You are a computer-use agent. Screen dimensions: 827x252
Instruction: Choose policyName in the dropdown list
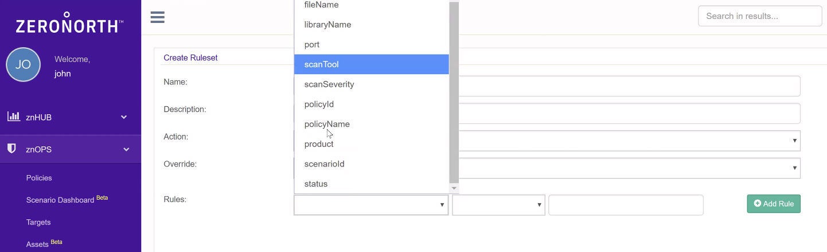click(372, 124)
